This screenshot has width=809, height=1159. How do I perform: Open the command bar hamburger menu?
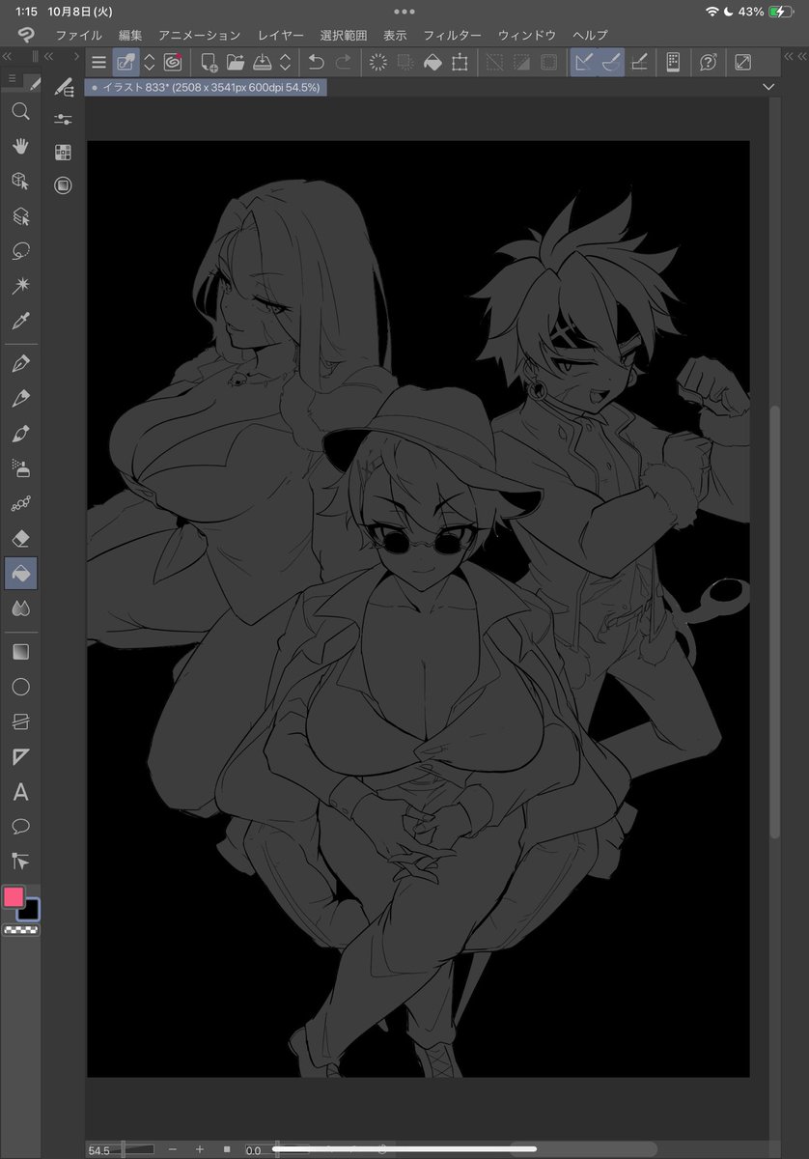coord(98,63)
